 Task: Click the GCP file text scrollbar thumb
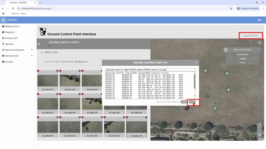pyautogui.click(x=195, y=82)
